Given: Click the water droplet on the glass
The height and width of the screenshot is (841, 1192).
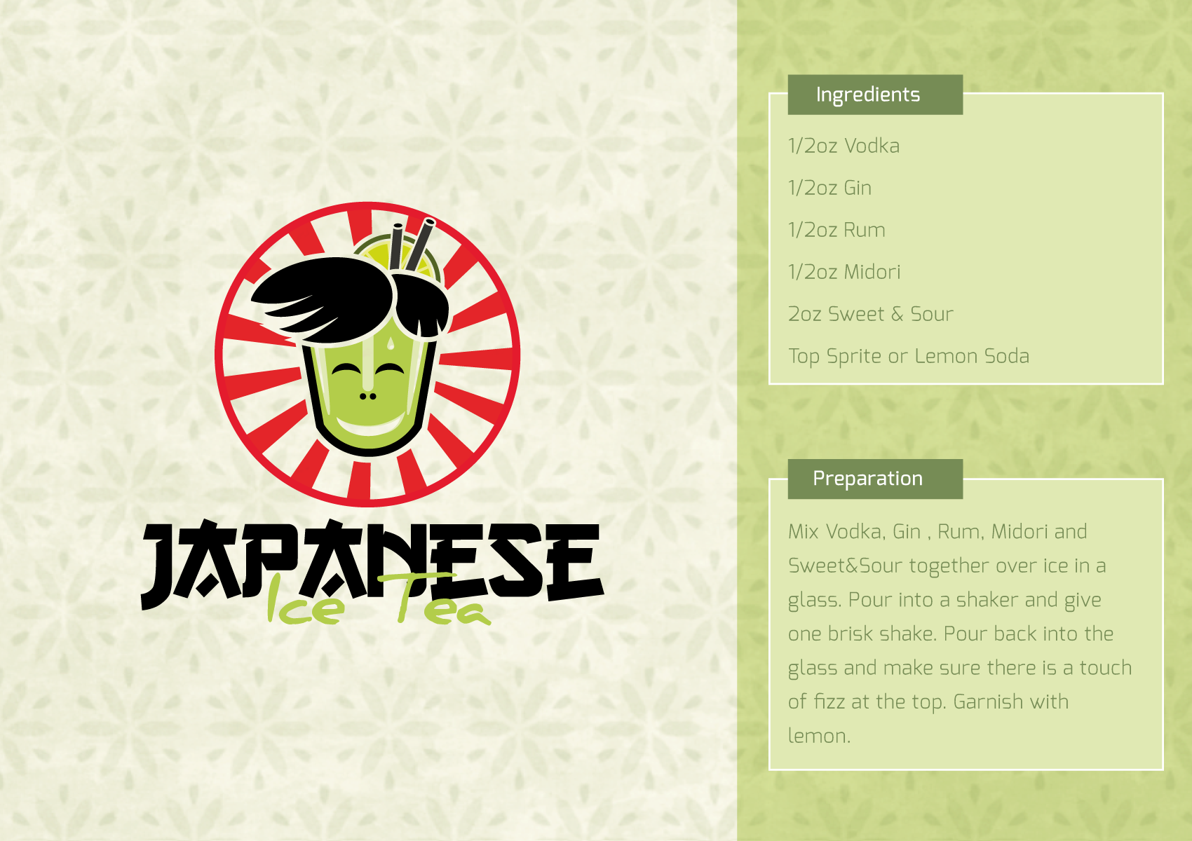Looking at the screenshot, I should pyautogui.click(x=387, y=343).
